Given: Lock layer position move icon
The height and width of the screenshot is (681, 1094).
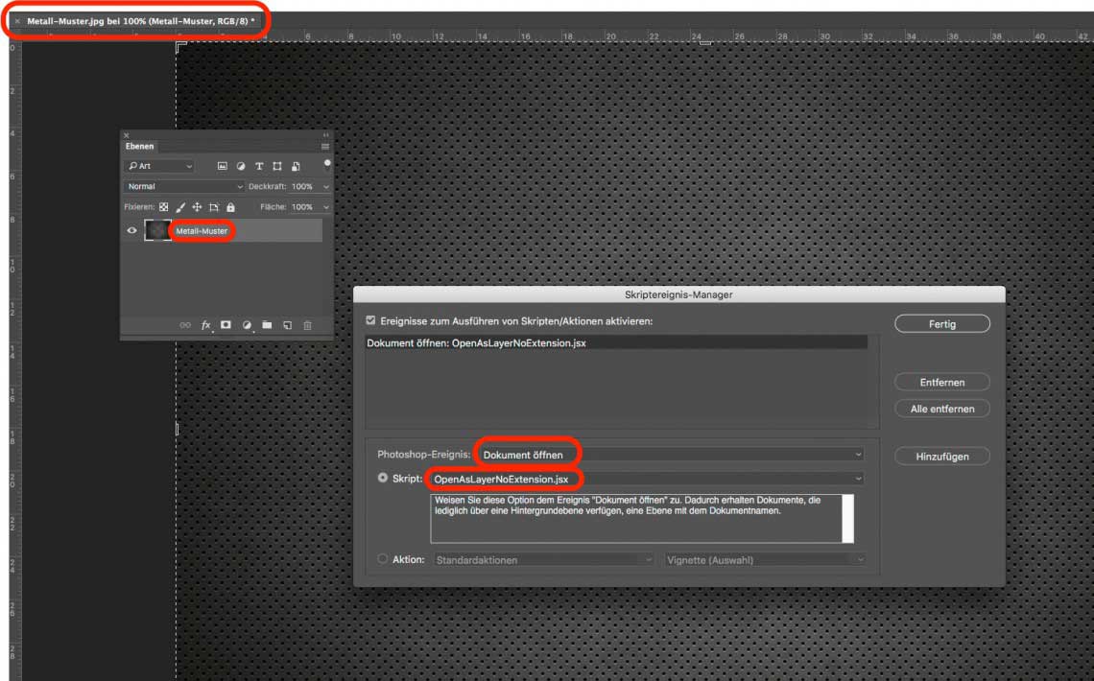Looking at the screenshot, I should 197,207.
